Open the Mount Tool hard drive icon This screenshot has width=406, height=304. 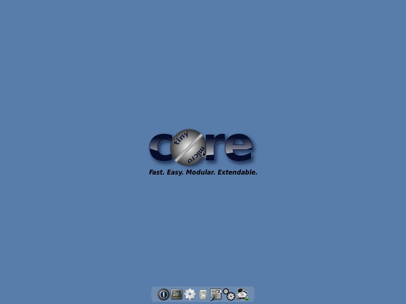[242, 294]
